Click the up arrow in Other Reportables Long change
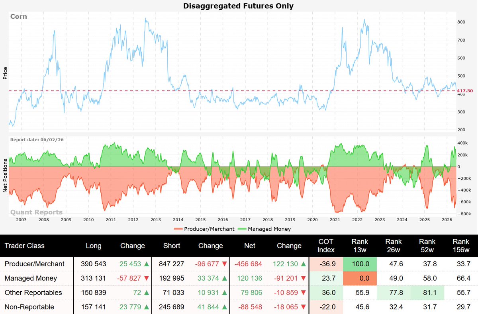 point(147,293)
